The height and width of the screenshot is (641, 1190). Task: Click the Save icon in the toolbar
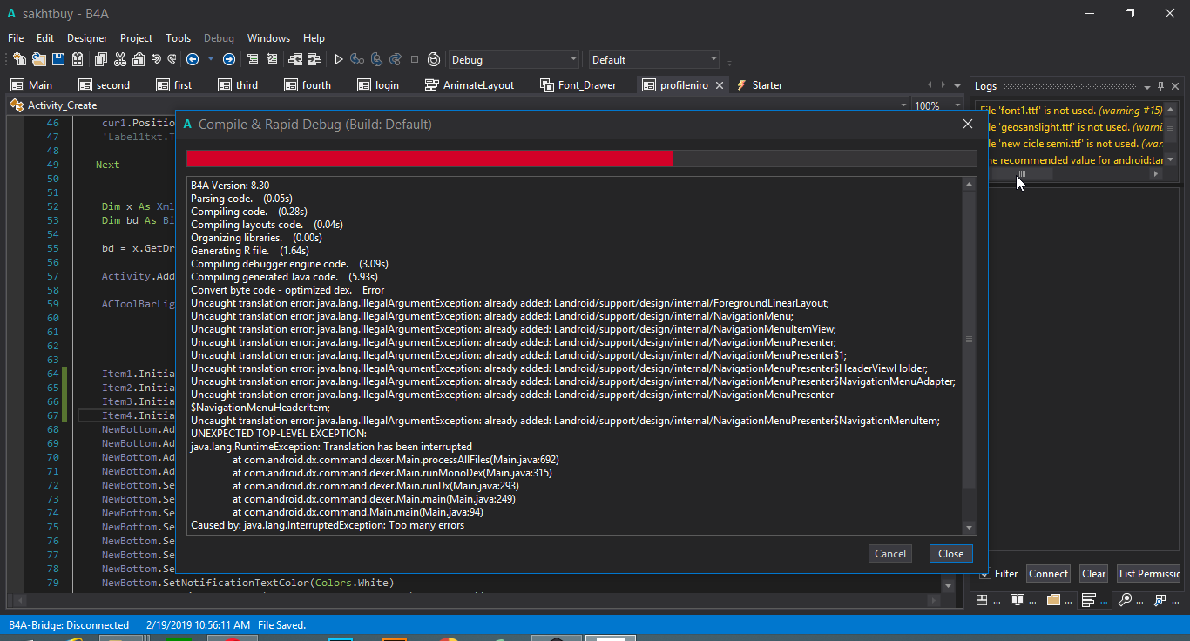(58, 59)
